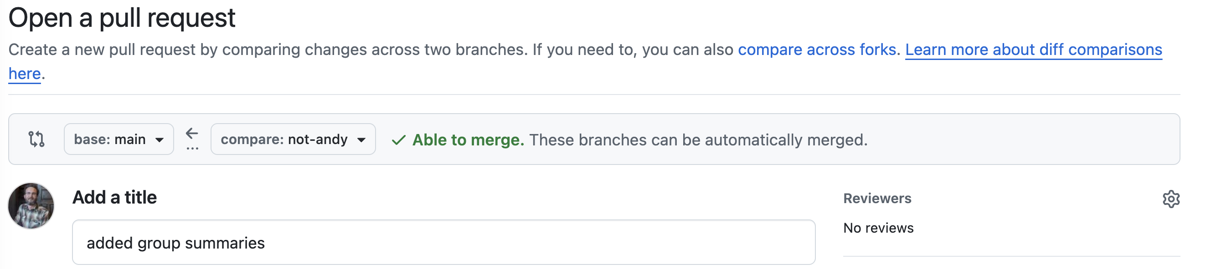Image resolution: width=1206 pixels, height=269 pixels.
Task: Click the "Open a pull request" heading
Action: pos(122,18)
